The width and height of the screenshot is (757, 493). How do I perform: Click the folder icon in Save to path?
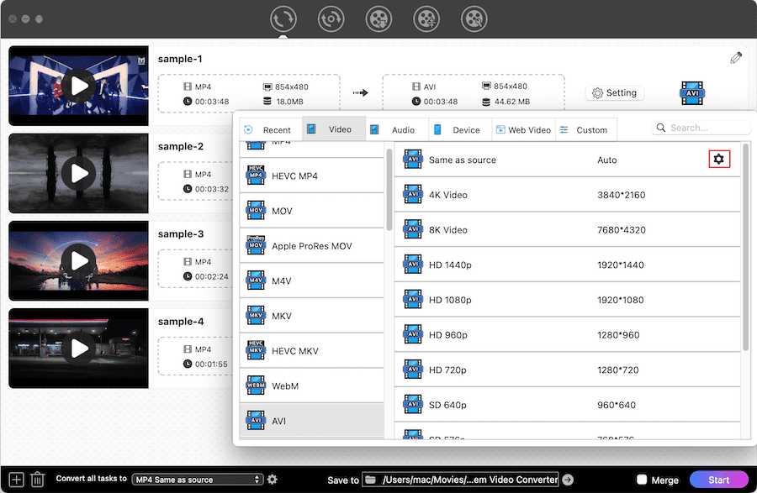(x=370, y=480)
